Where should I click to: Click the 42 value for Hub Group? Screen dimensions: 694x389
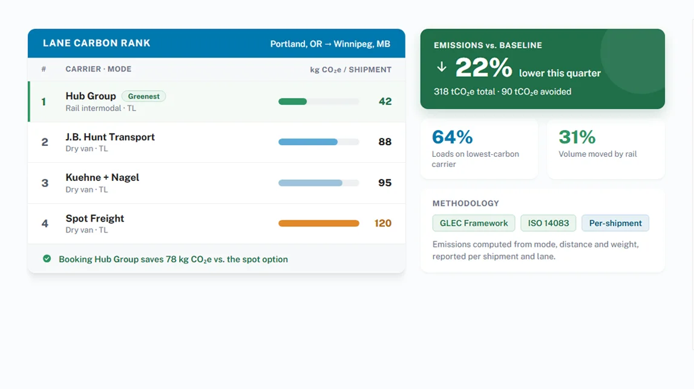pos(385,102)
